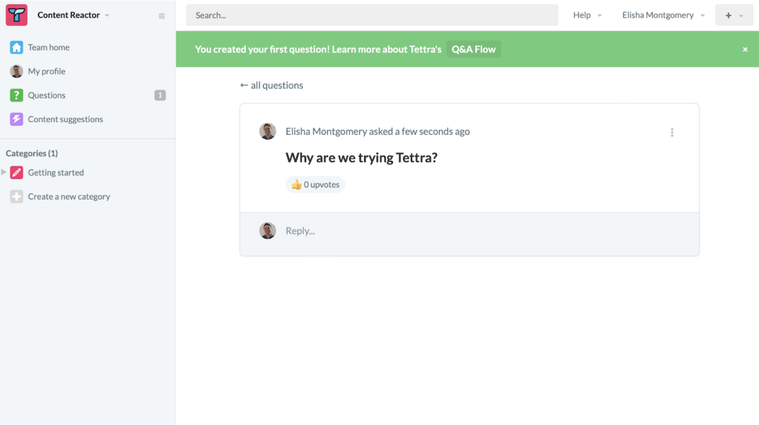Open the plus create-new dropdown
The height and width of the screenshot is (425, 759).
(x=734, y=15)
